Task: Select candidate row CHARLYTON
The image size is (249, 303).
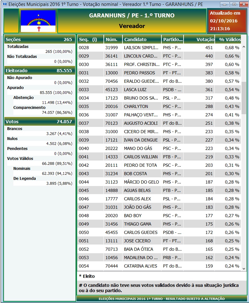Action: click(159, 106)
